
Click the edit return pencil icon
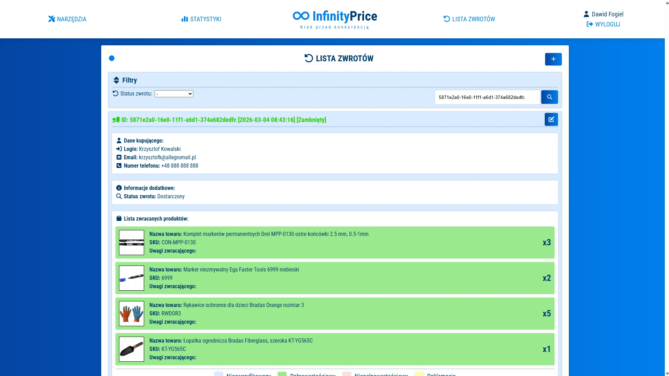pos(551,120)
